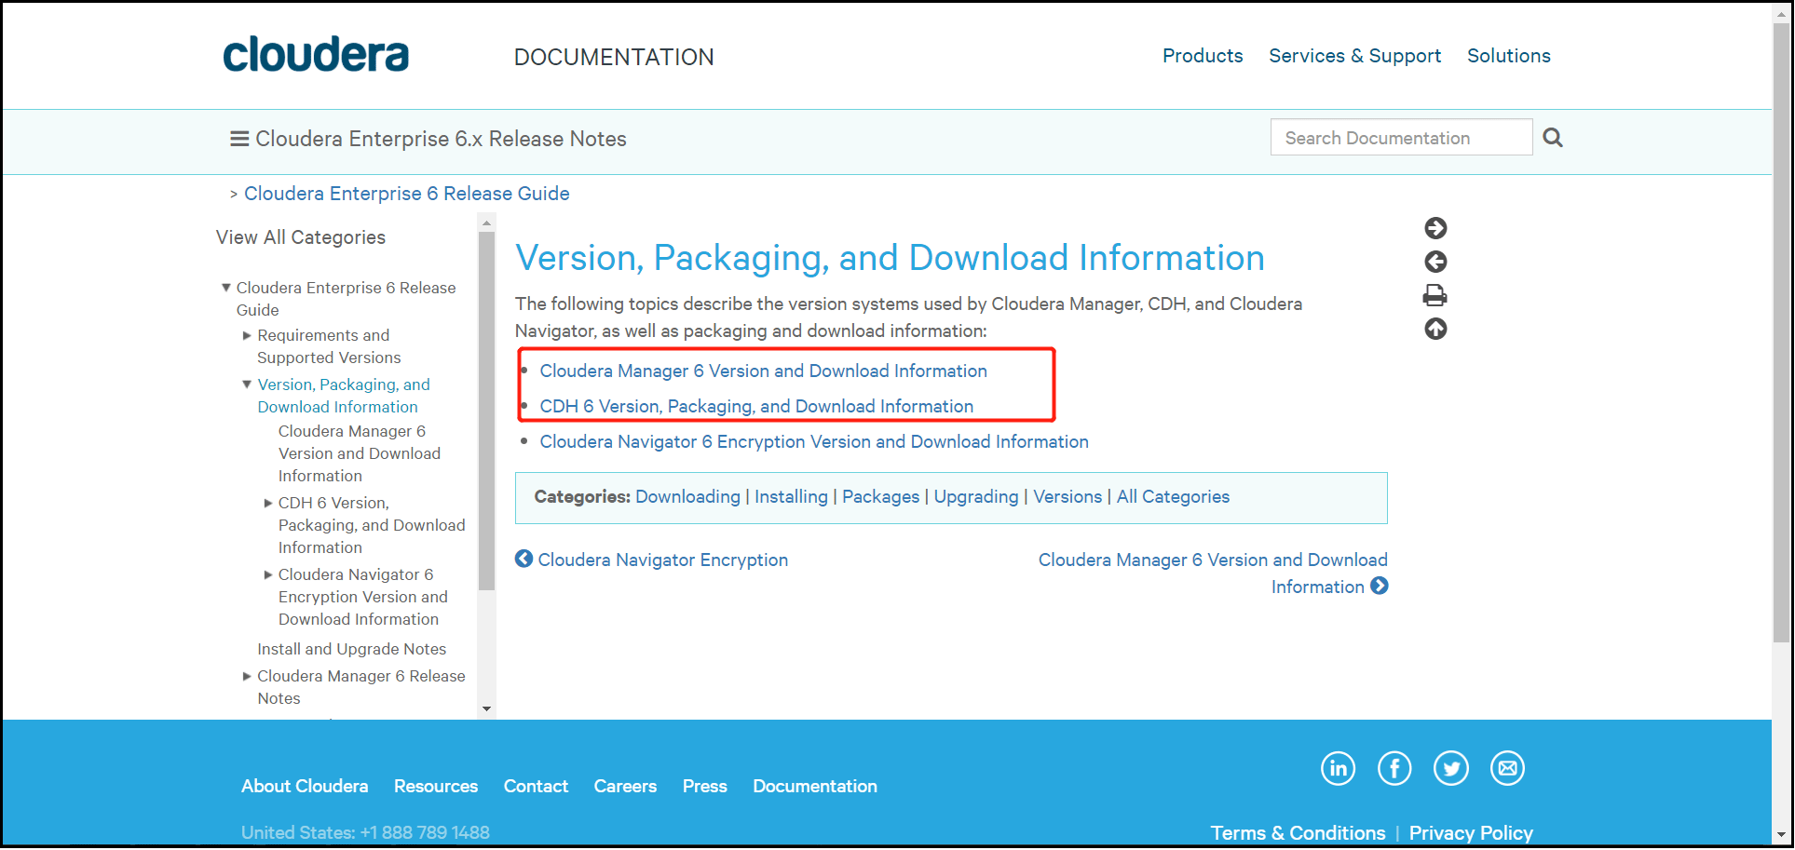Click right arrow after Download Information link
This screenshot has height=850, width=1795.
pyautogui.click(x=1380, y=586)
